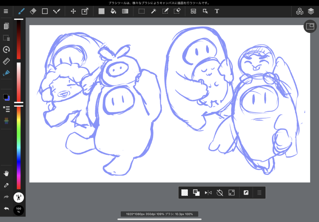The height and width of the screenshot is (222, 319).
Task: Select the Gradient tool
Action: pos(125,11)
